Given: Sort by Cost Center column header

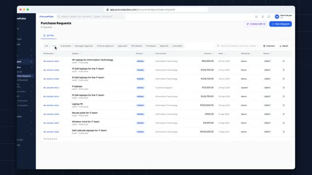Looking at the screenshot, I should pos(160,53).
